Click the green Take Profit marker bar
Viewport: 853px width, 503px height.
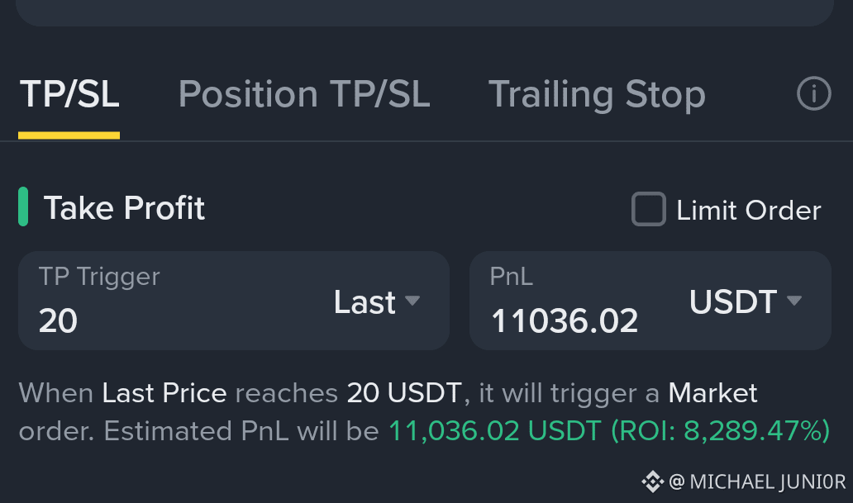[23, 206]
